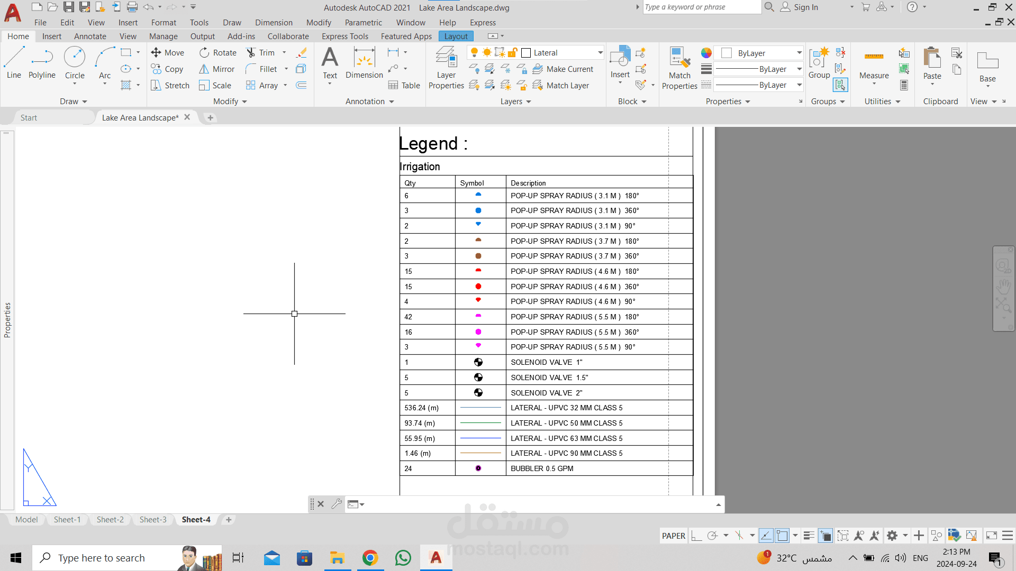Click the Object Color wheel swatch

click(706, 53)
